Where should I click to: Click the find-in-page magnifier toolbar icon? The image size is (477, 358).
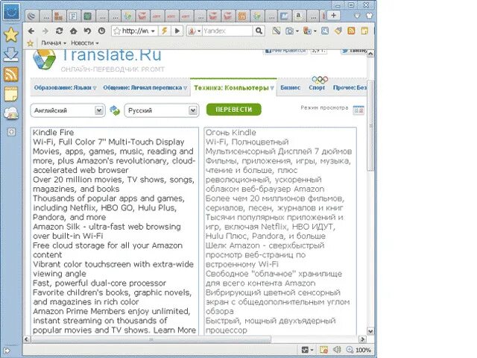(x=325, y=31)
